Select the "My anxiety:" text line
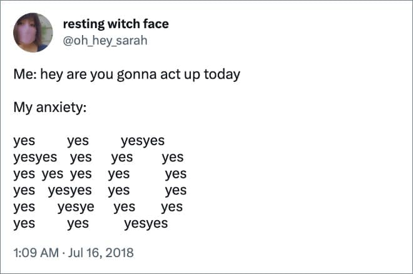The image size is (413, 274). pyautogui.click(x=49, y=107)
